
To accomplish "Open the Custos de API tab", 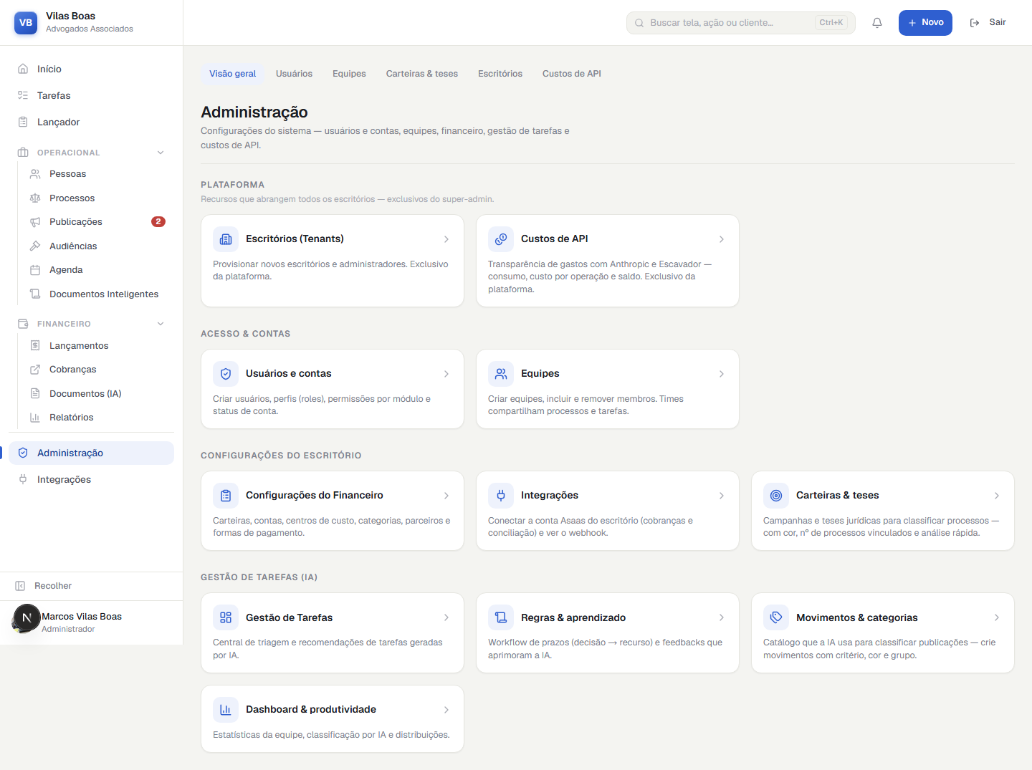I will tap(572, 74).
